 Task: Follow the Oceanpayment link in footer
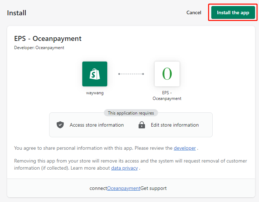pyautogui.click(x=124, y=188)
